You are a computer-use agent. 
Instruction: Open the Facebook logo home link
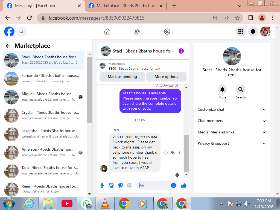(9, 32)
